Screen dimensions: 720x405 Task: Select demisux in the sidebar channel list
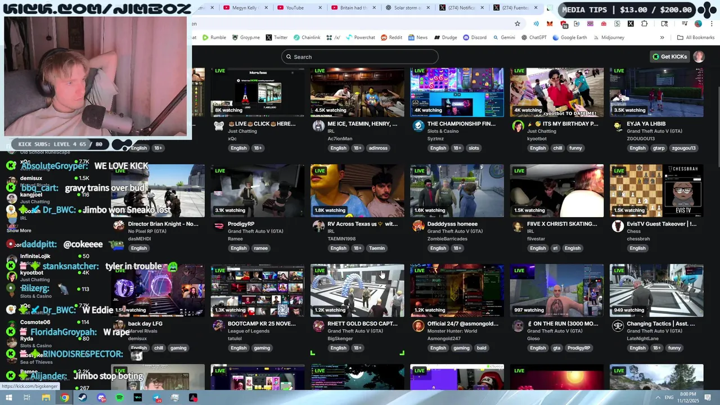click(x=48, y=181)
